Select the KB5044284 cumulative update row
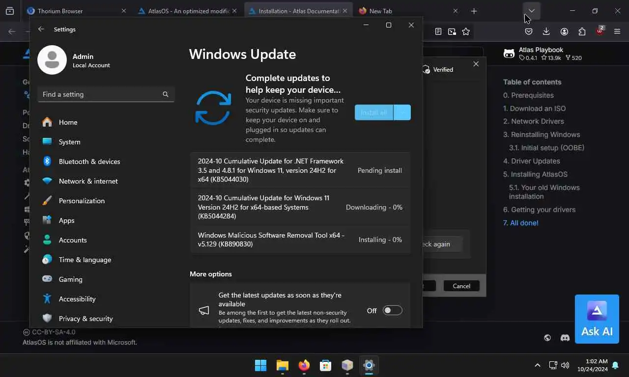This screenshot has width=629, height=377. coord(300,207)
